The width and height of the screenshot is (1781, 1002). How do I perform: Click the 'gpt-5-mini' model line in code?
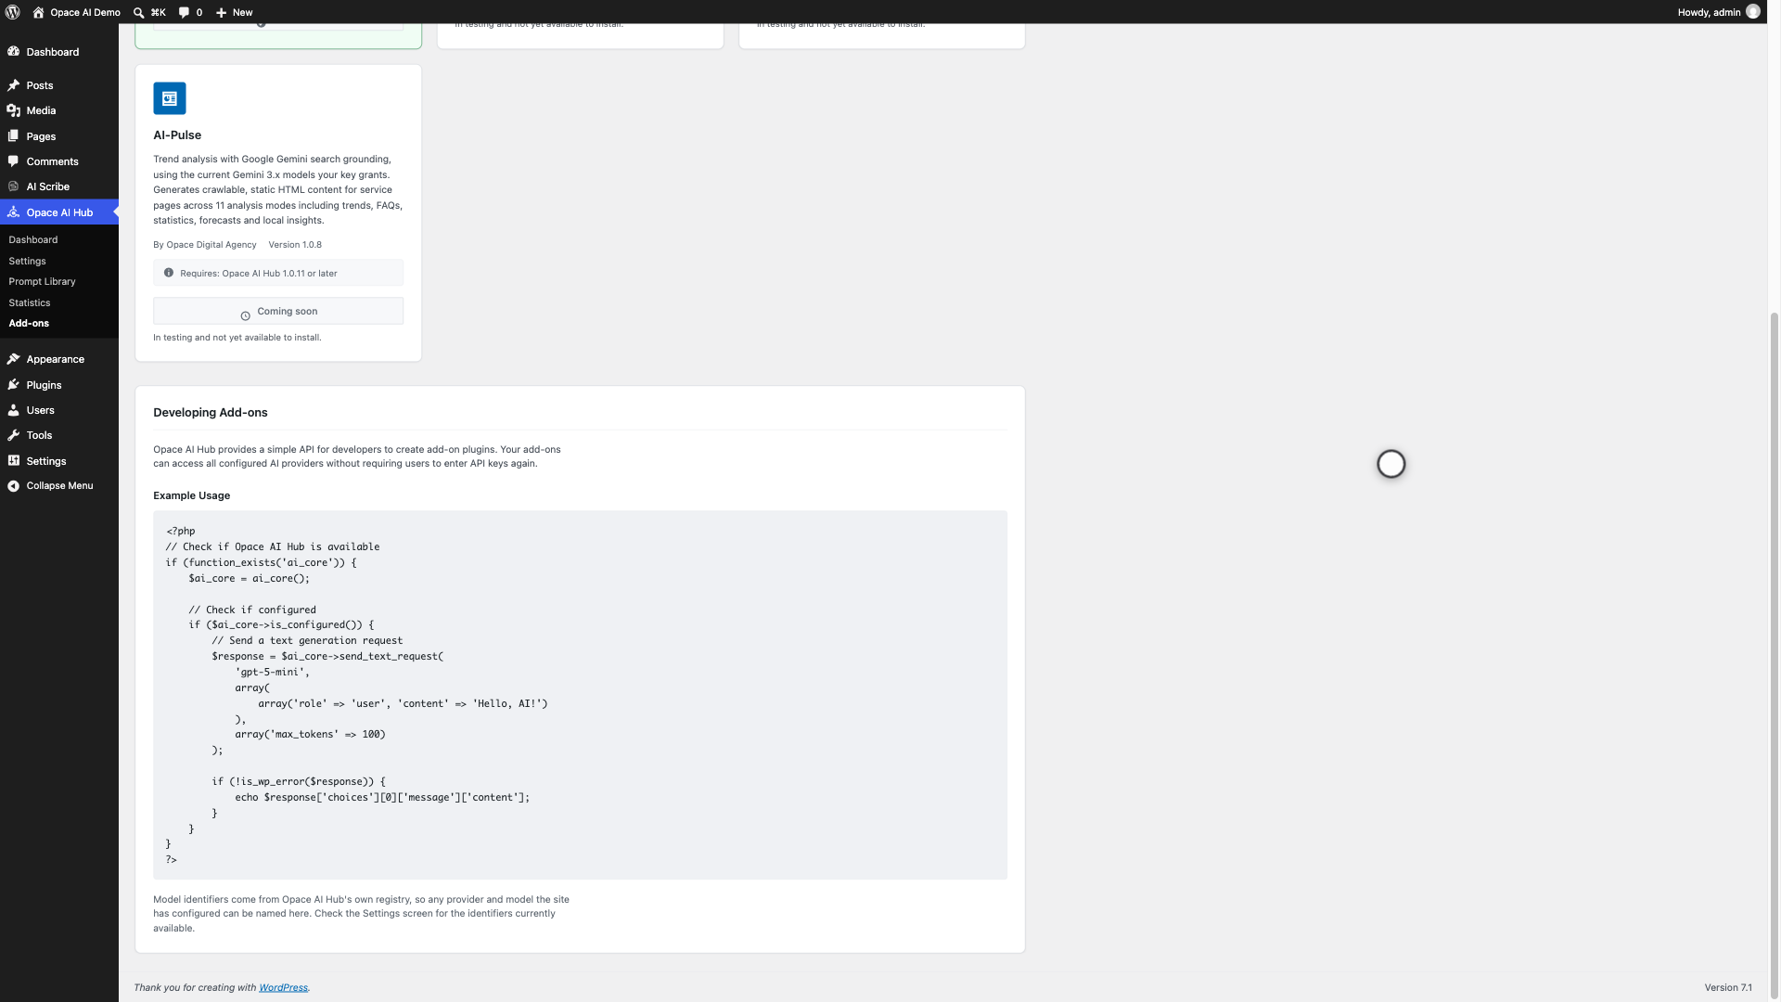pos(273,673)
